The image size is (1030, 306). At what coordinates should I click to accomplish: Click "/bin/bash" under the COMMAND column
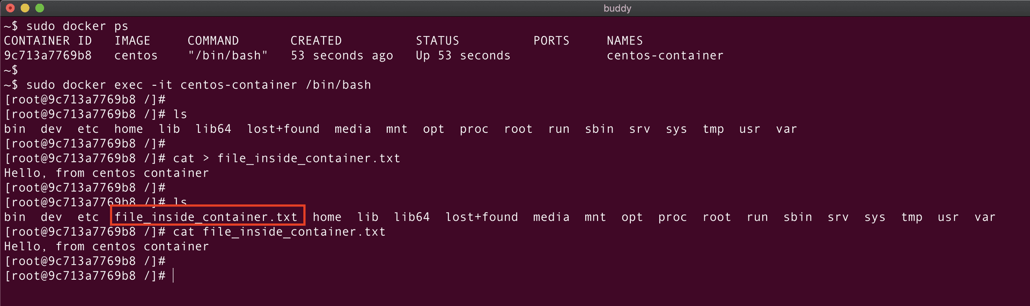[x=227, y=56]
